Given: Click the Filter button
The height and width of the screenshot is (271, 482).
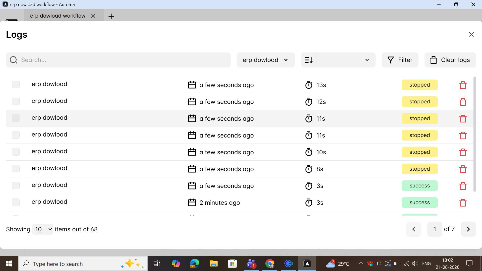Looking at the screenshot, I should [x=400, y=60].
